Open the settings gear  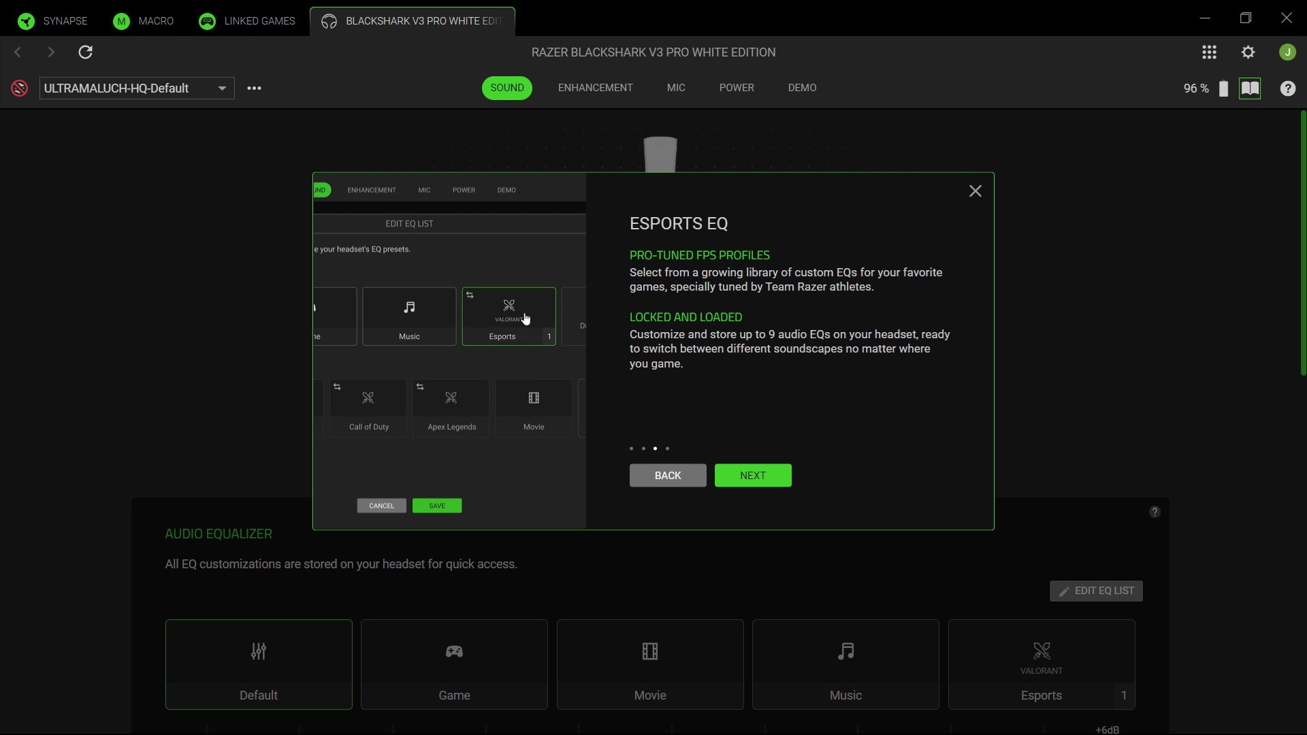[x=1248, y=52]
